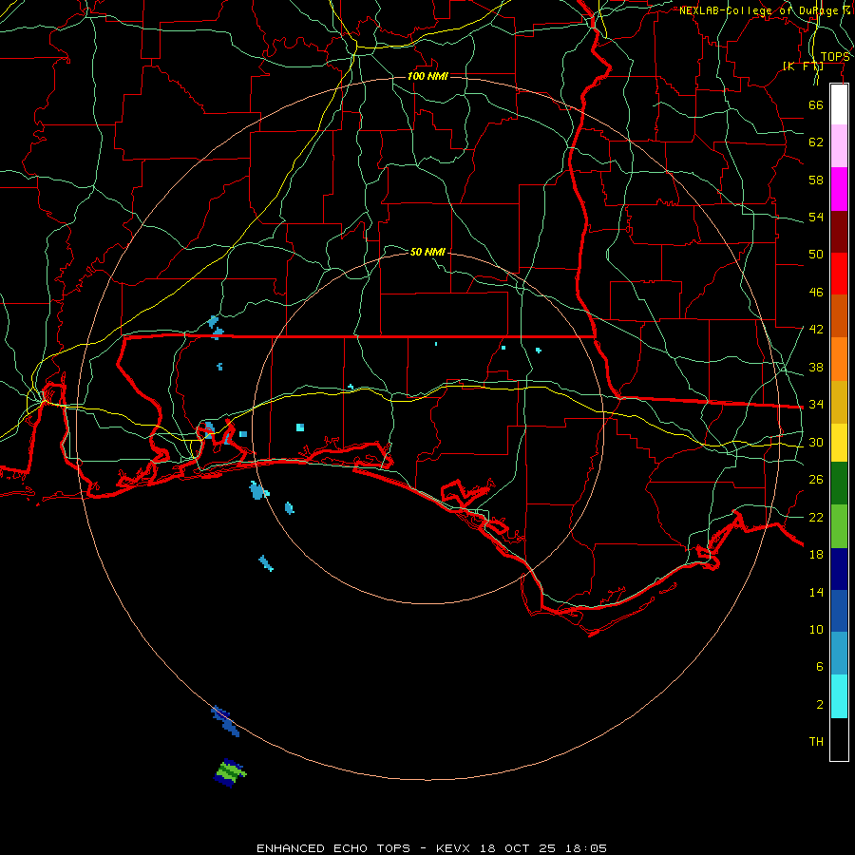Click the burnt orange legend swatch
Viewport: 855px width, 855px height.
point(839,316)
